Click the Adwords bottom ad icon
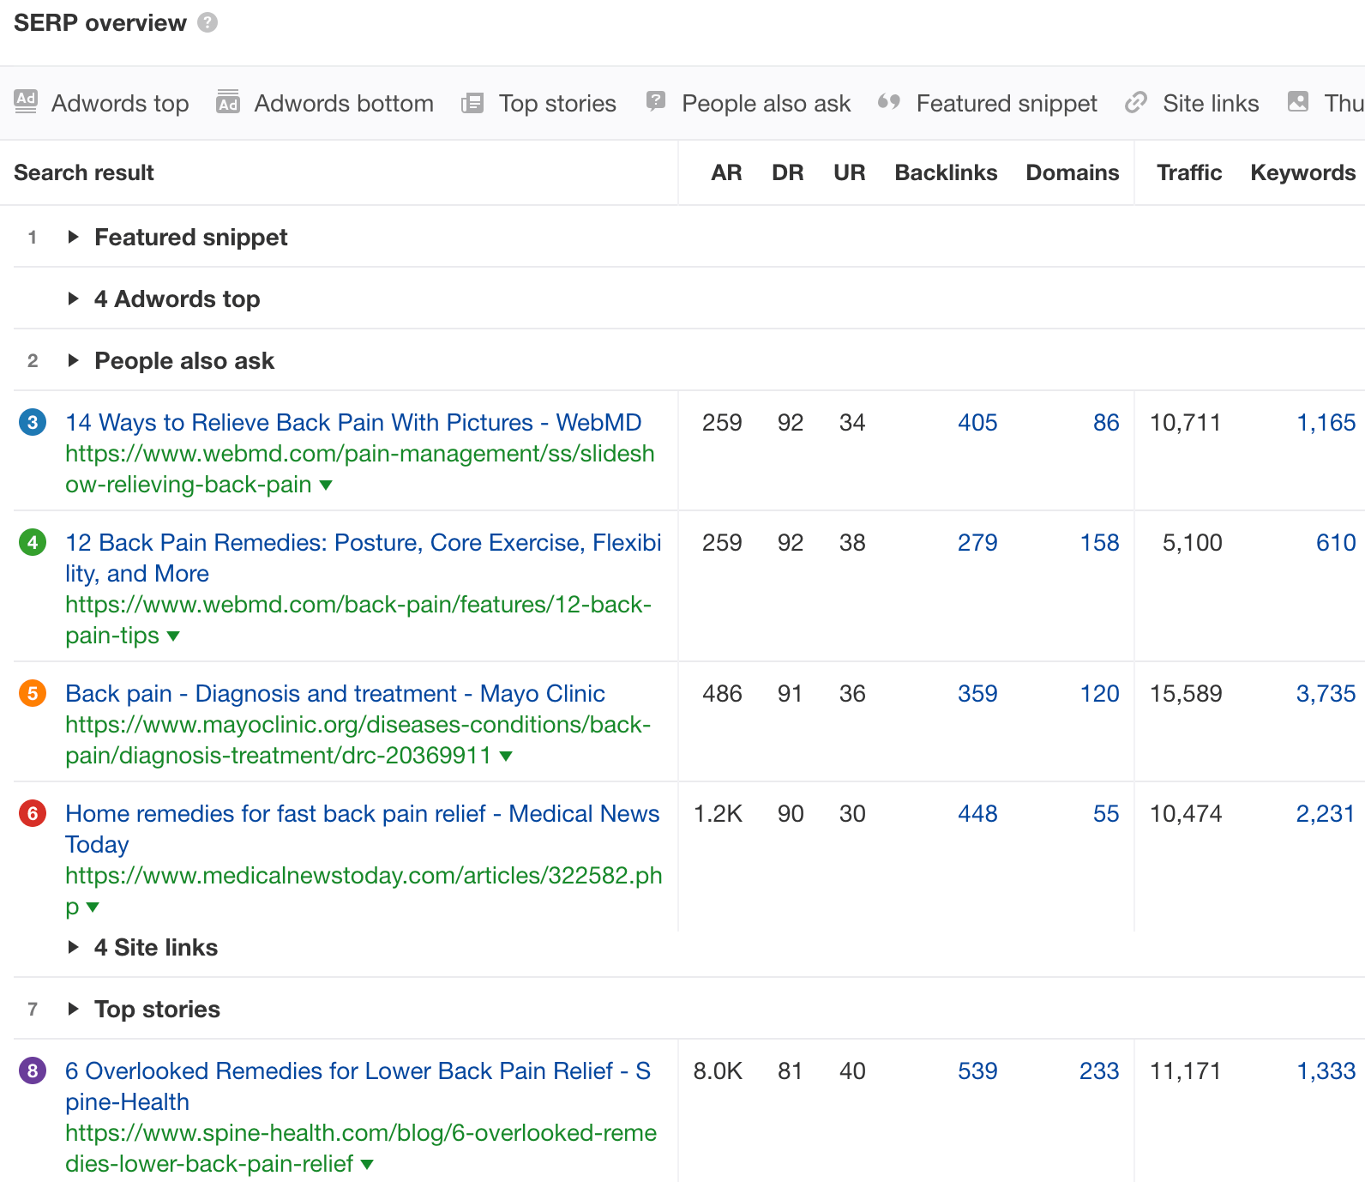1365x1182 pixels. pos(228,102)
